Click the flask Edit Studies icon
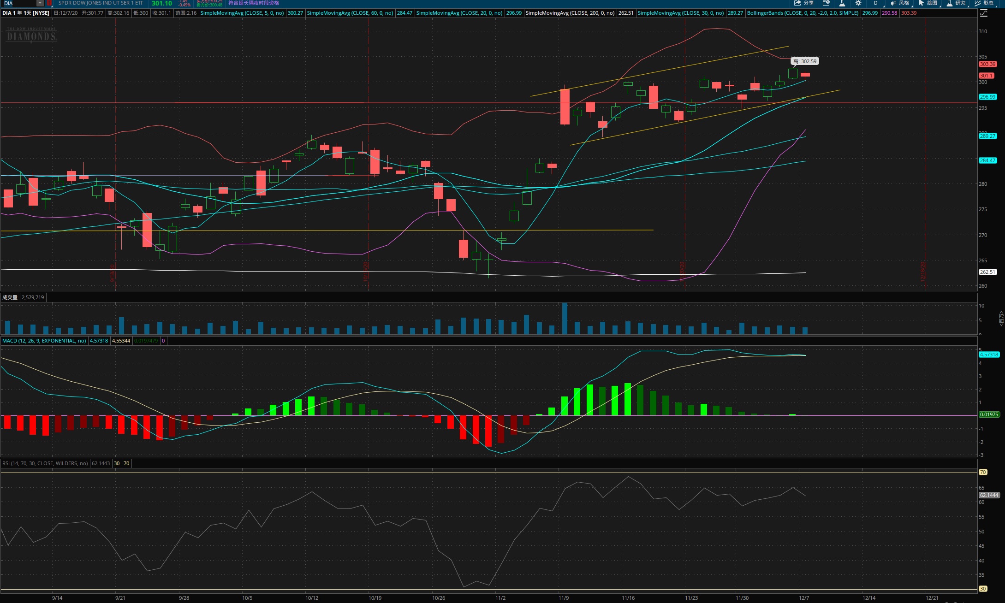Screen dimensions: 1005x603 [x=842, y=3]
